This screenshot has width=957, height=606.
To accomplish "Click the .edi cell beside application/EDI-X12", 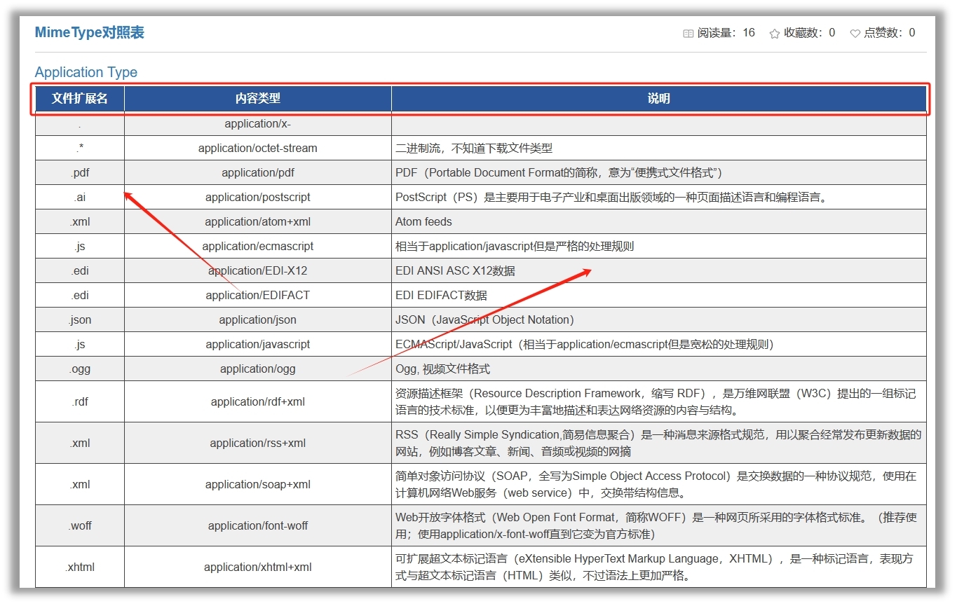I will (80, 270).
